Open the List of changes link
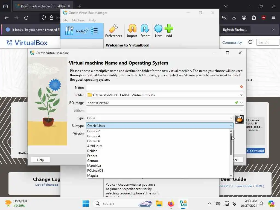The height and width of the screenshot is (210, 280). pos(46,185)
